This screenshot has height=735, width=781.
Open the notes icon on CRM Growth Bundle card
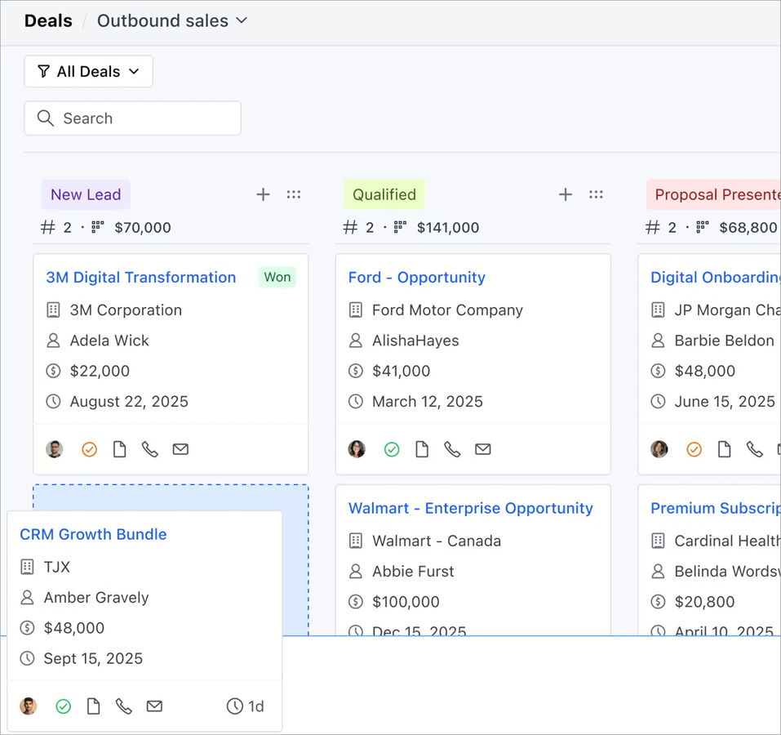point(93,706)
